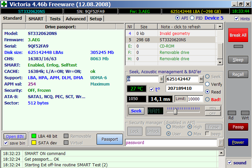Click the gray Removable indicator square
The width and height of the screenshot is (252, 168).
(66, 136)
